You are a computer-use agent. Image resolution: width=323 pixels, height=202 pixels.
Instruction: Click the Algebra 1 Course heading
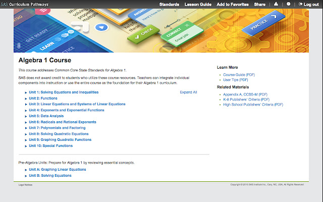45,60
